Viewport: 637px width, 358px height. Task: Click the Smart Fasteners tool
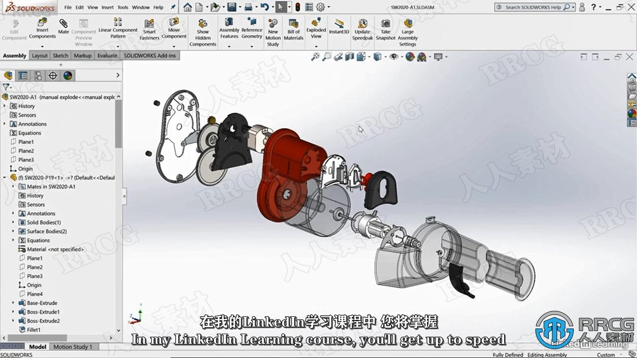pyautogui.click(x=149, y=30)
